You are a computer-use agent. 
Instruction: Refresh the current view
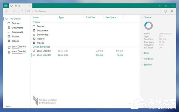coord(165,11)
